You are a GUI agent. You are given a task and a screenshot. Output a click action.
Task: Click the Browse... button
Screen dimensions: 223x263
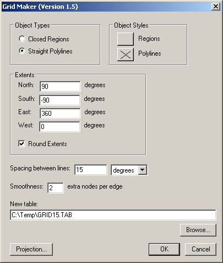point(198,230)
